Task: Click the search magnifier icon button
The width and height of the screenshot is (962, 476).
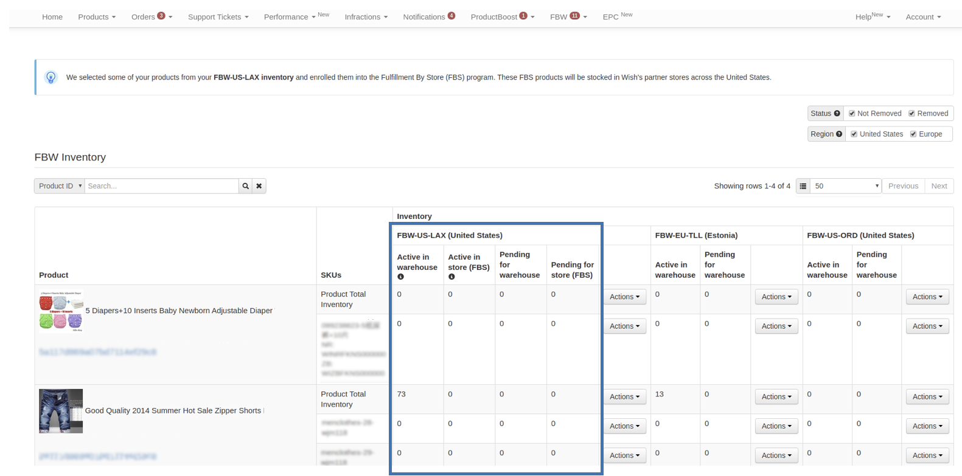Action: tap(245, 186)
